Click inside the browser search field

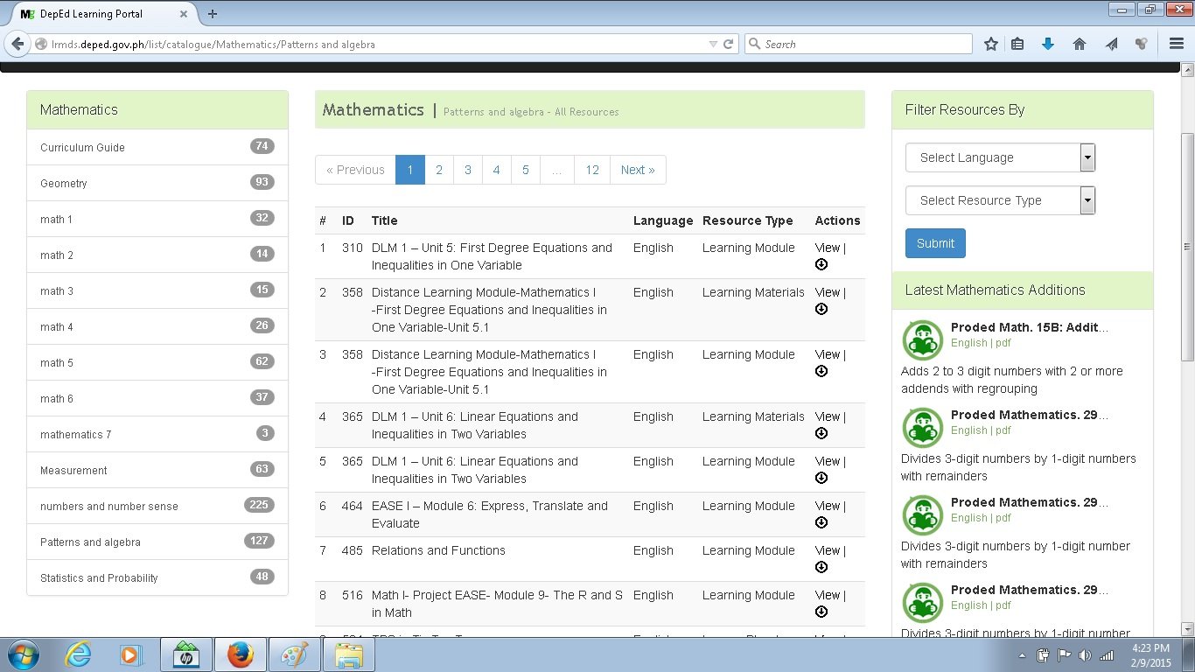857,43
